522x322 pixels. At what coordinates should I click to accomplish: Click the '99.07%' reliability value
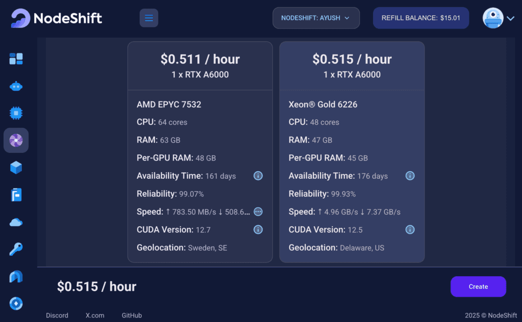coord(192,194)
